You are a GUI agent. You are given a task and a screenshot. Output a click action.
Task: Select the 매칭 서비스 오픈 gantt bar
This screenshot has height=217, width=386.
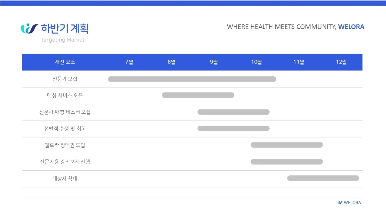(x=198, y=95)
